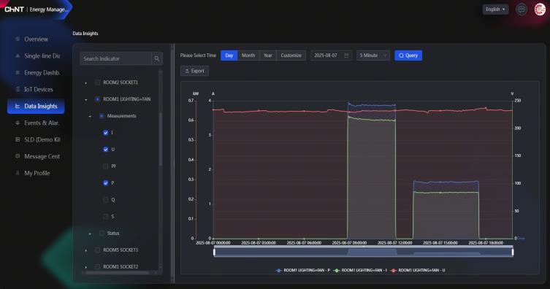The image size is (550, 289).
Task: Focus the Search Indicator input field
Action: (x=115, y=58)
